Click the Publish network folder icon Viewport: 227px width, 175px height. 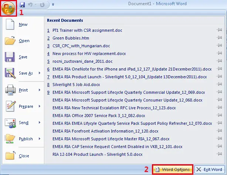pyautogui.click(x=10, y=139)
